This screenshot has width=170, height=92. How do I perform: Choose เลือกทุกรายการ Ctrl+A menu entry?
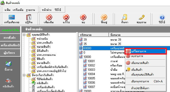(146, 81)
